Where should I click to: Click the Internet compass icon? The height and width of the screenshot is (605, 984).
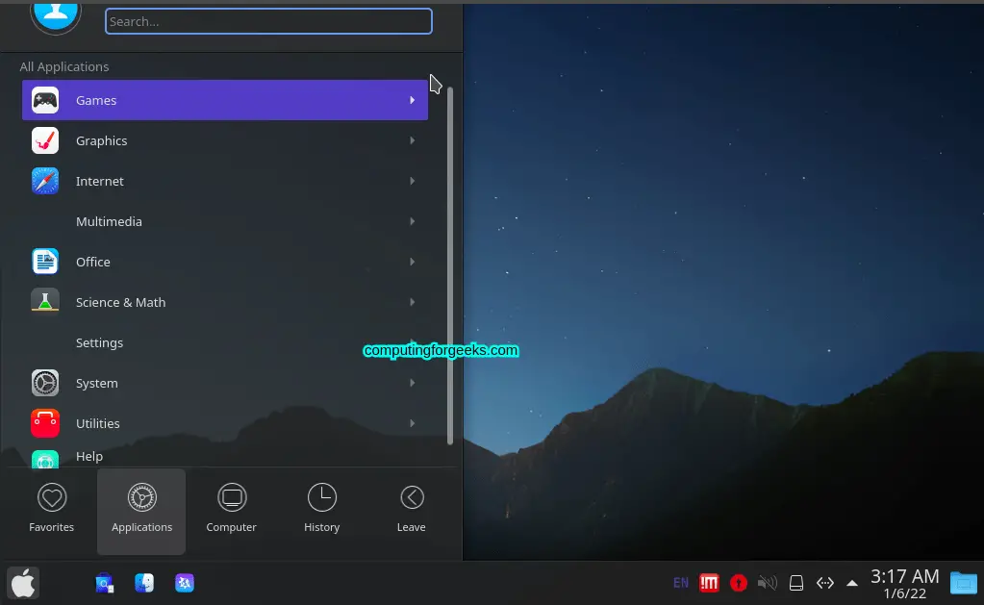(x=45, y=181)
